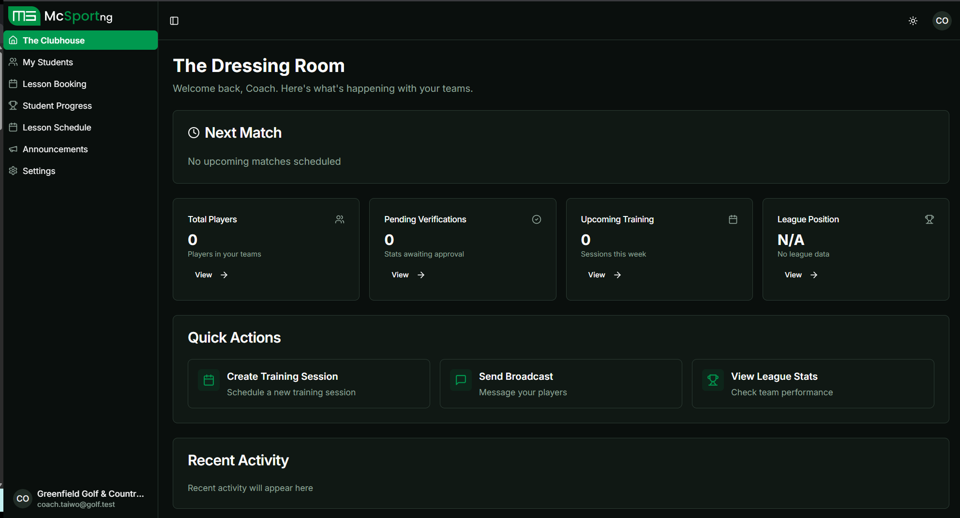
Task: Click the Student Progress trophy icon
Action: pos(13,105)
